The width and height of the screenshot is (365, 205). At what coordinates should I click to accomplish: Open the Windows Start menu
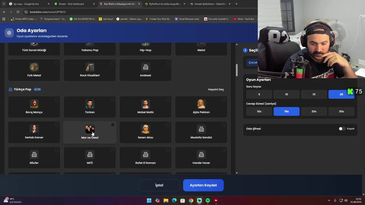coord(149,200)
